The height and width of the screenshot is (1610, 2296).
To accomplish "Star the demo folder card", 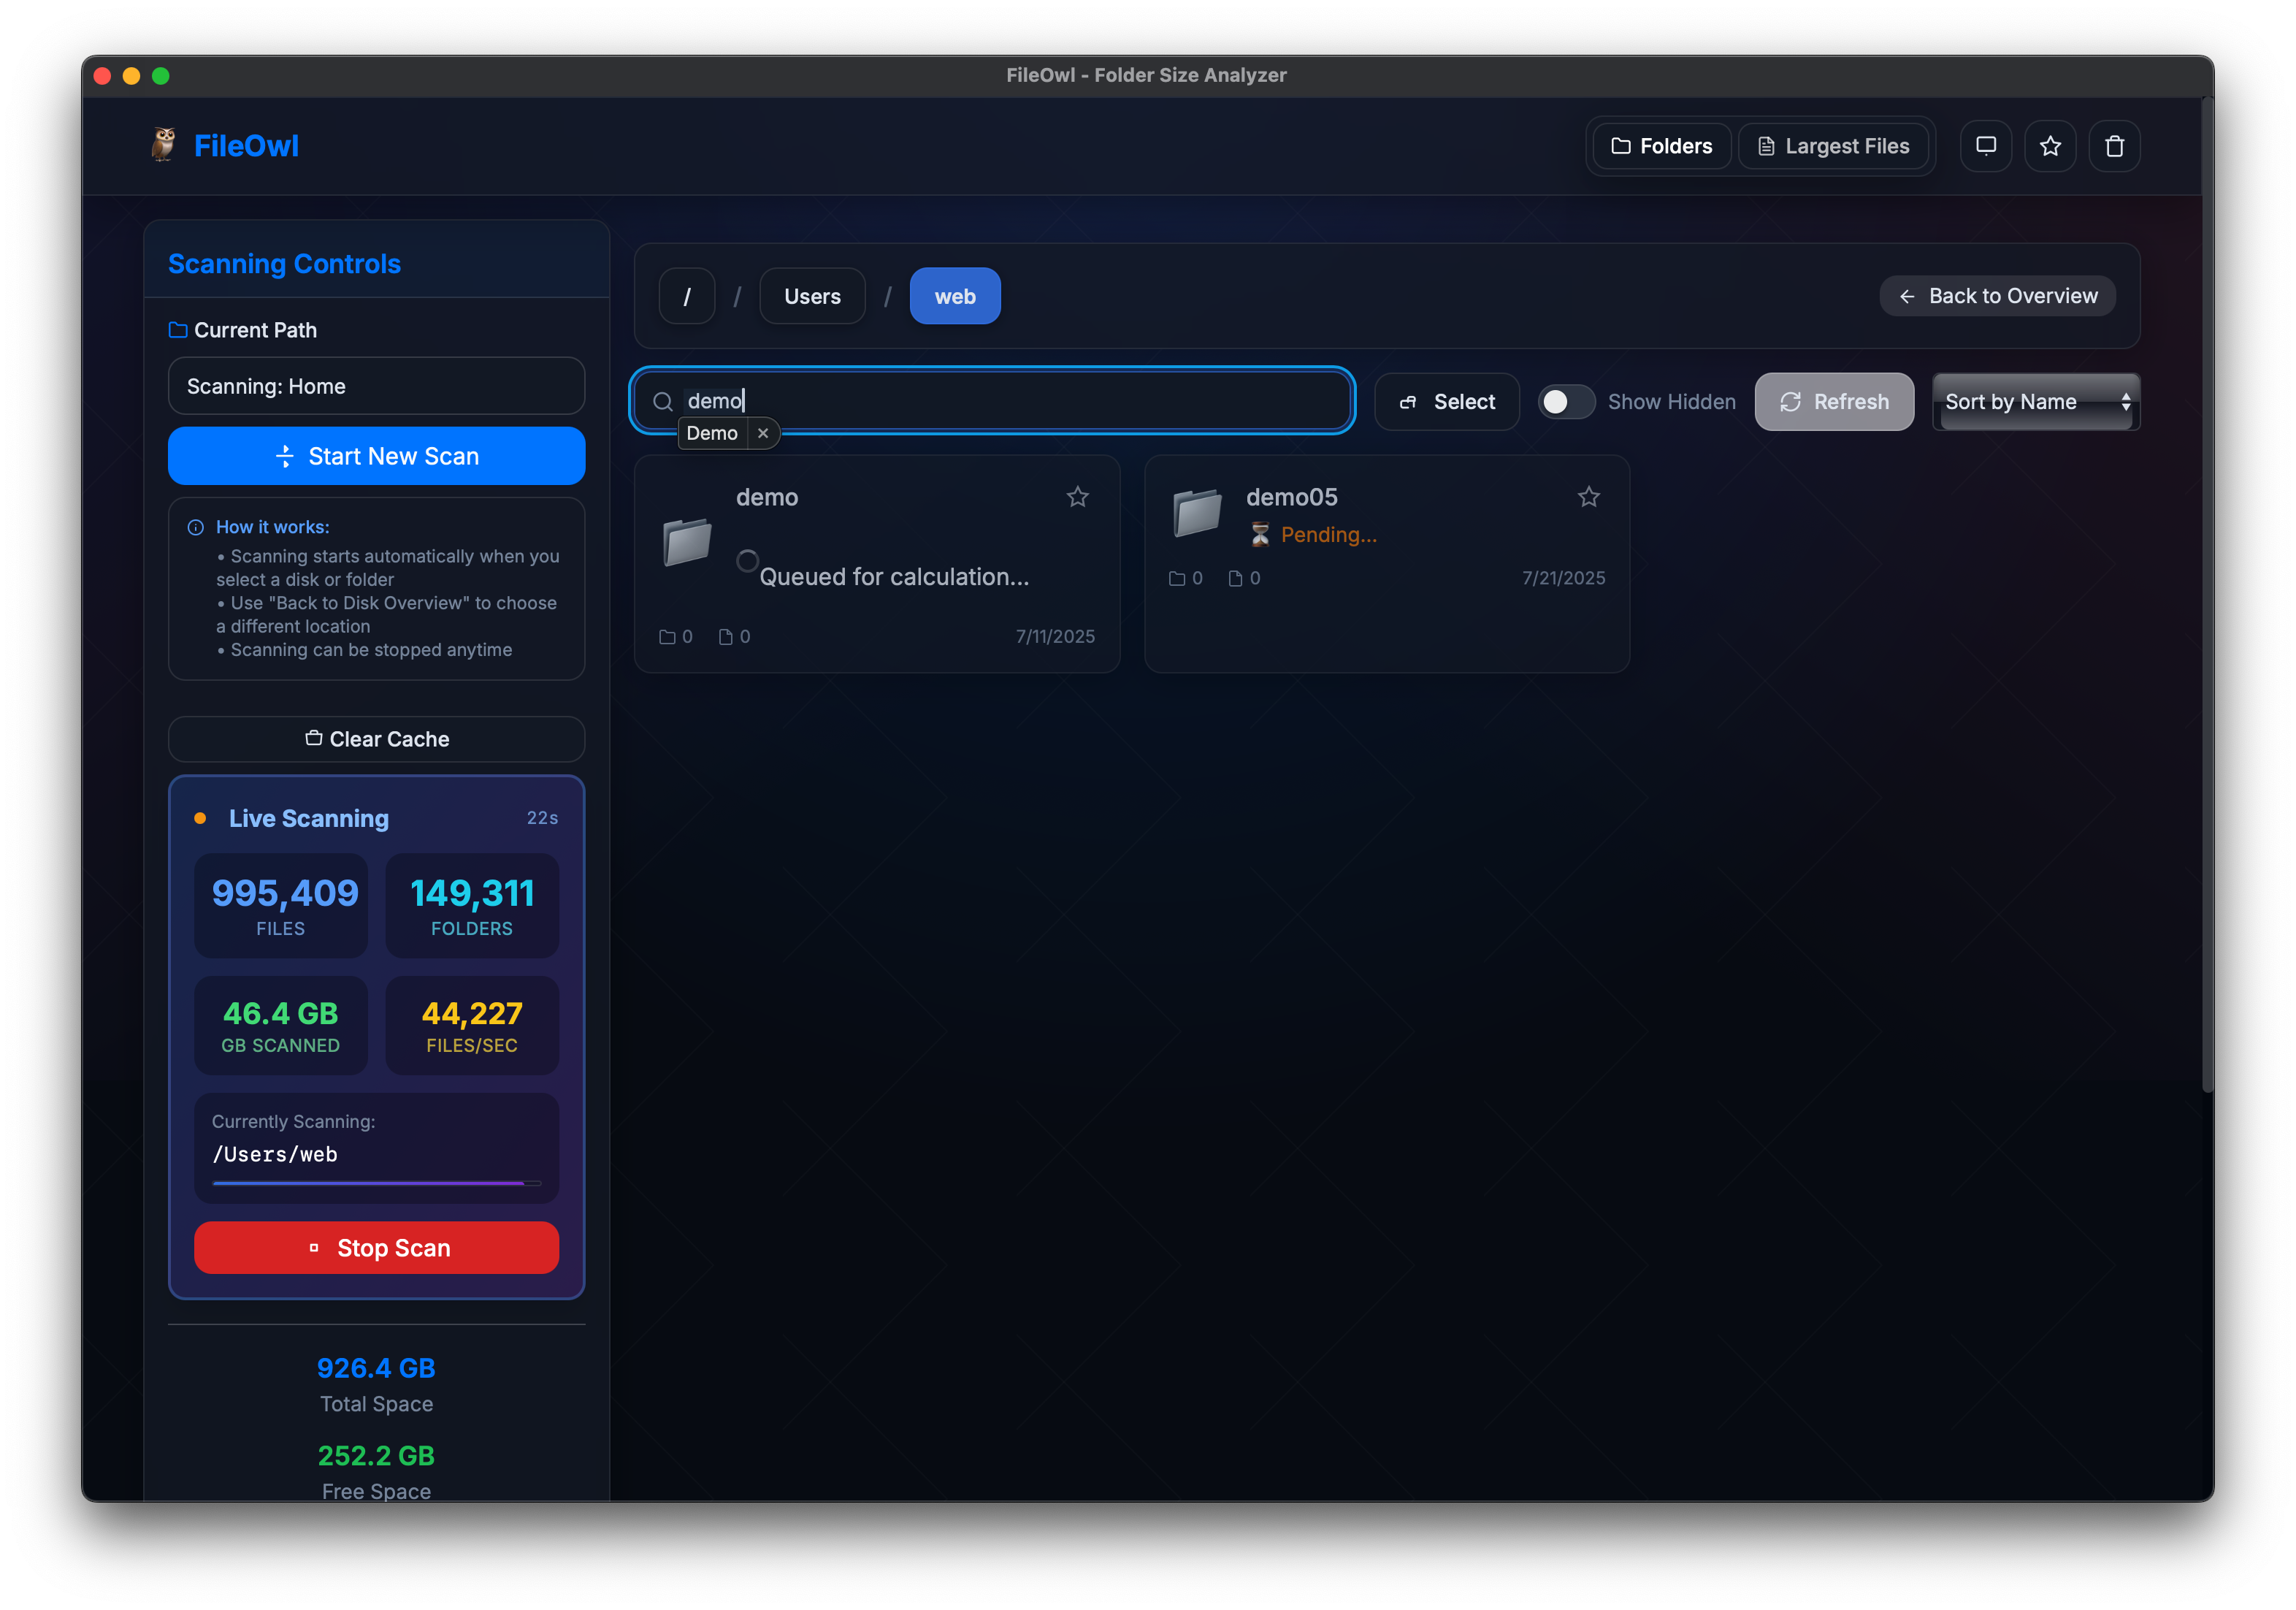I will point(1078,496).
